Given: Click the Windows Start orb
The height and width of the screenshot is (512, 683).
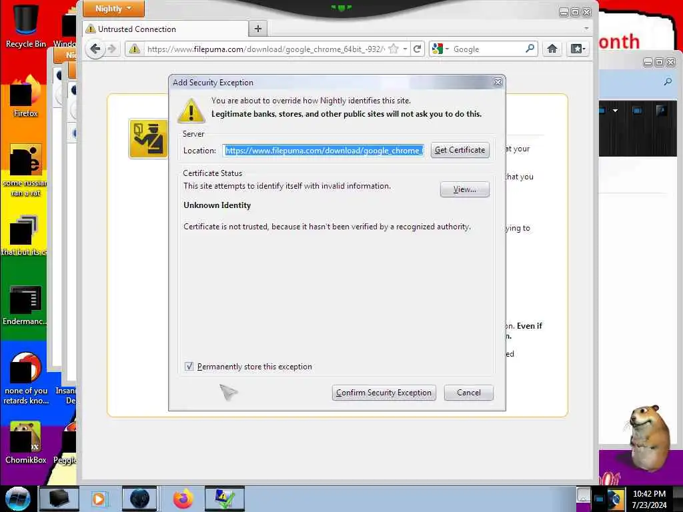Looking at the screenshot, I should coord(17,499).
